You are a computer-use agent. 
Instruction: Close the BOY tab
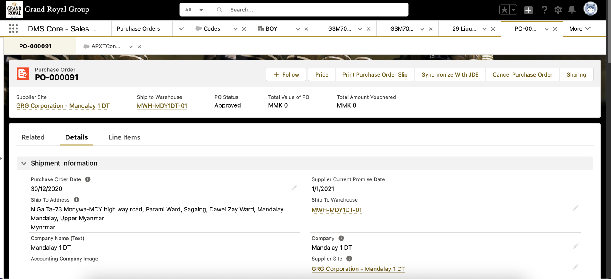tap(306, 29)
